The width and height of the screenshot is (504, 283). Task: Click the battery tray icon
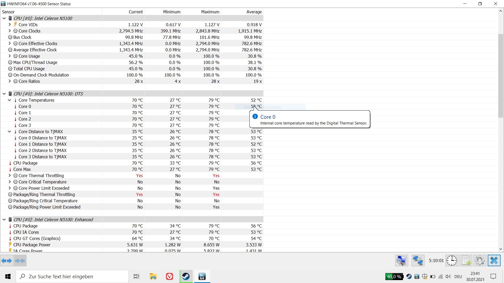coord(433,276)
